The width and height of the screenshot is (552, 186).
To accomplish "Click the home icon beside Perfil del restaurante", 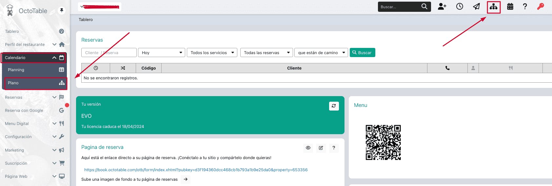I will [62, 44].
